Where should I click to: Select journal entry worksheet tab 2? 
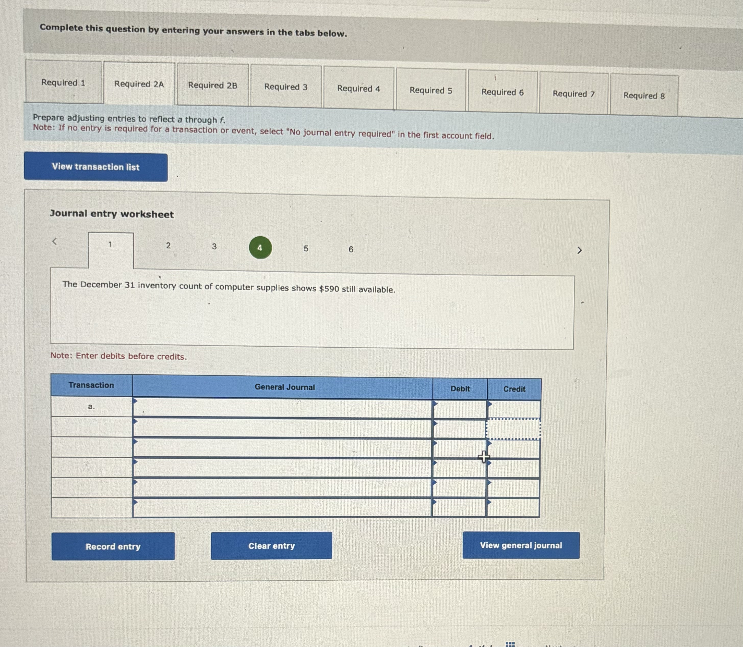tap(168, 246)
